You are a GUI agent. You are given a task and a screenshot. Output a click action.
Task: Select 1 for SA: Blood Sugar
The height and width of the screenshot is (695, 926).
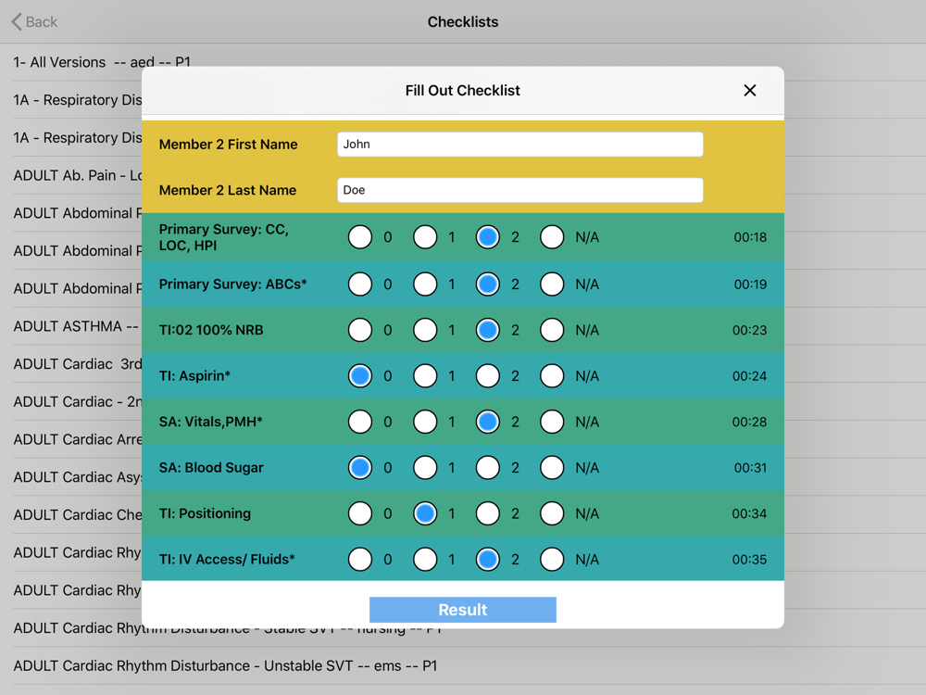425,467
